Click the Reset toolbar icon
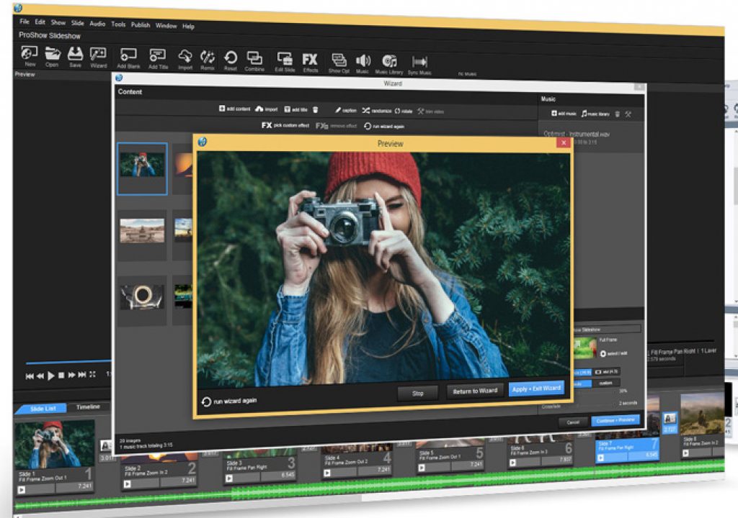This screenshot has width=738, height=518. coord(230,60)
